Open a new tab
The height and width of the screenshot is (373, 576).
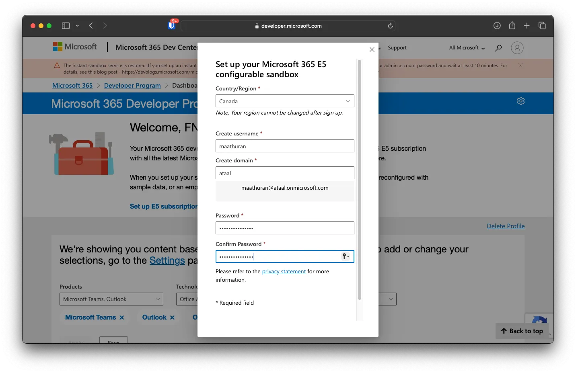click(527, 26)
